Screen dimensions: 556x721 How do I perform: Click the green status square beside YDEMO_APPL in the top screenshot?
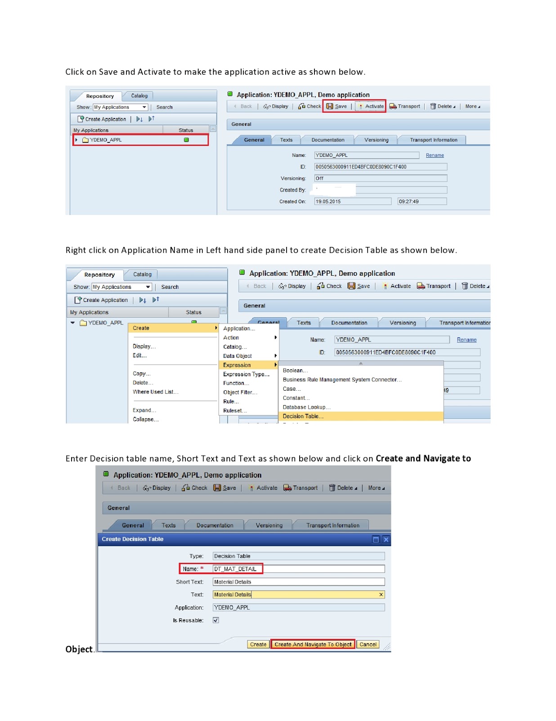coord(186,140)
